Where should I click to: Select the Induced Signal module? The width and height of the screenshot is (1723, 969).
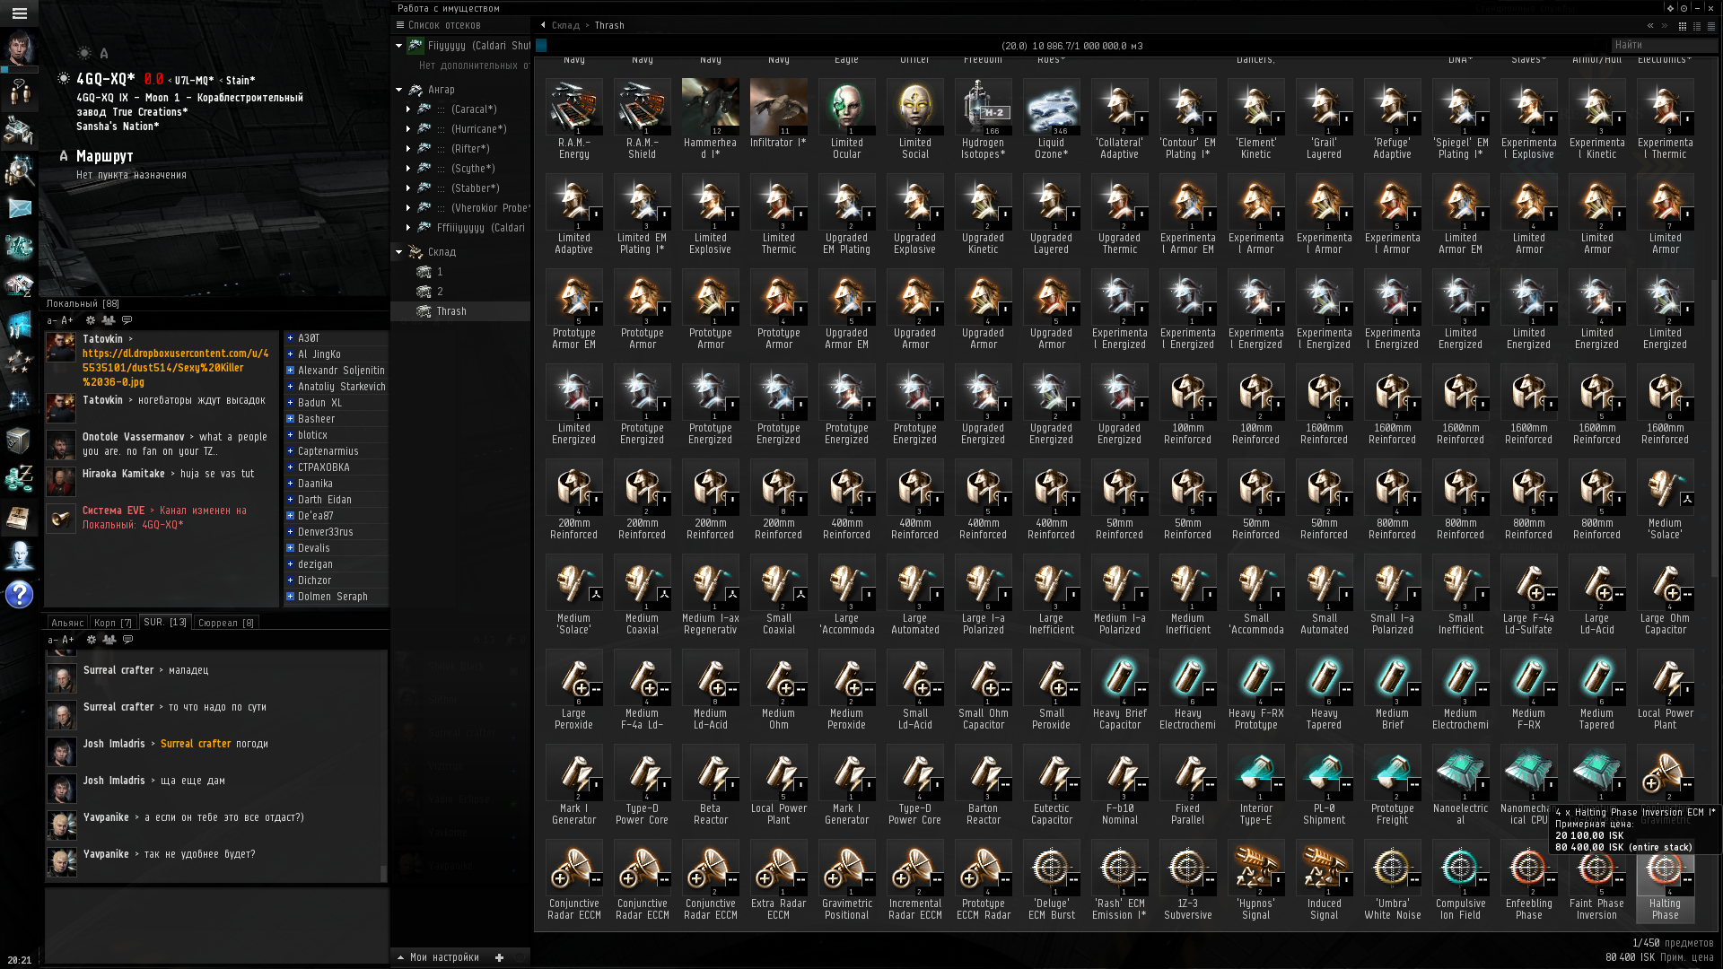click(x=1324, y=880)
